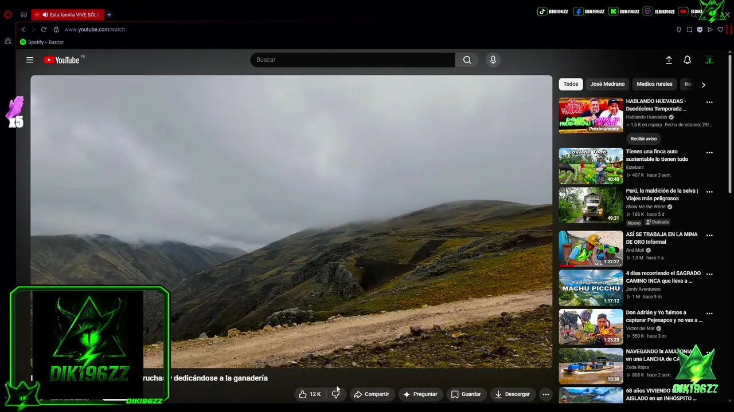Click the Descargar download button
734x412 pixels.
pos(513,394)
